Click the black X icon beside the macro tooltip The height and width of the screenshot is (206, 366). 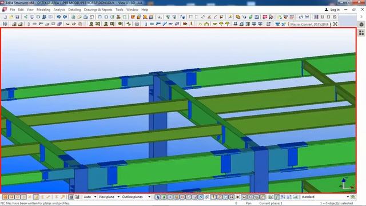335,24
